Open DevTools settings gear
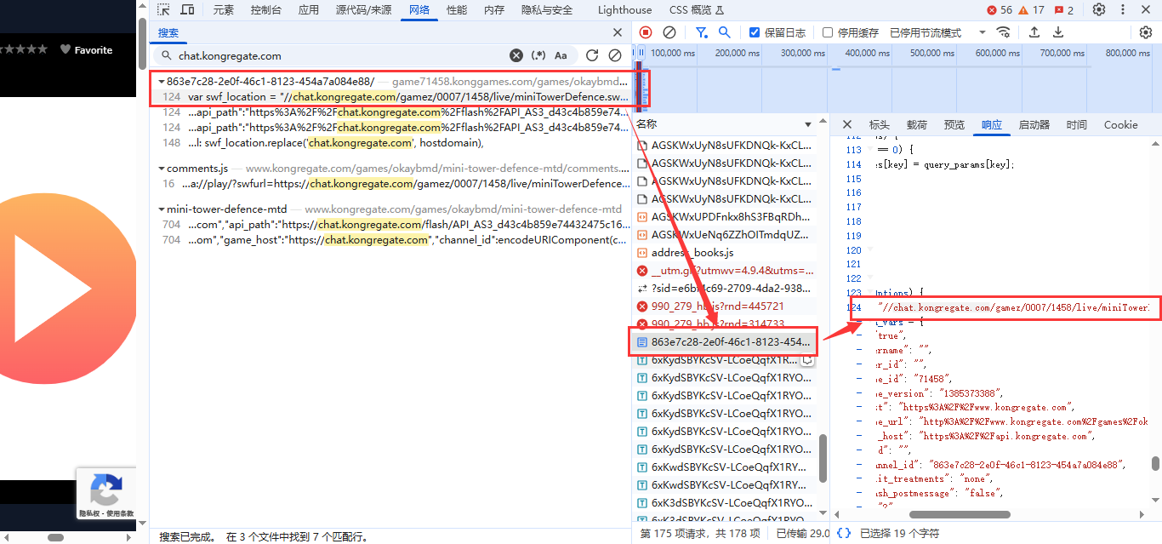1162x544 pixels. (x=1099, y=10)
